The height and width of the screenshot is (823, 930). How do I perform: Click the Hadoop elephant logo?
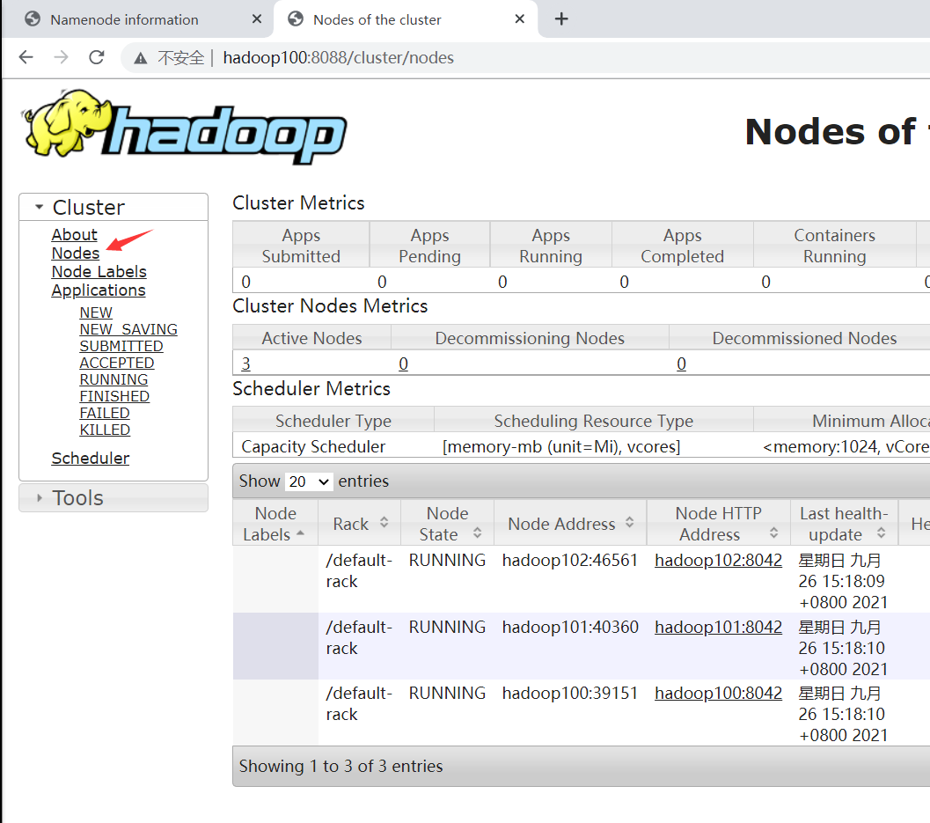[185, 129]
